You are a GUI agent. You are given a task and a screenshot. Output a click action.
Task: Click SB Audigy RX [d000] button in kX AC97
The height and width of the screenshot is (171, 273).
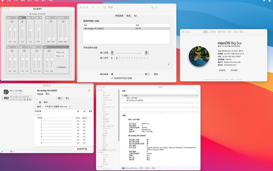[x=37, y=14]
